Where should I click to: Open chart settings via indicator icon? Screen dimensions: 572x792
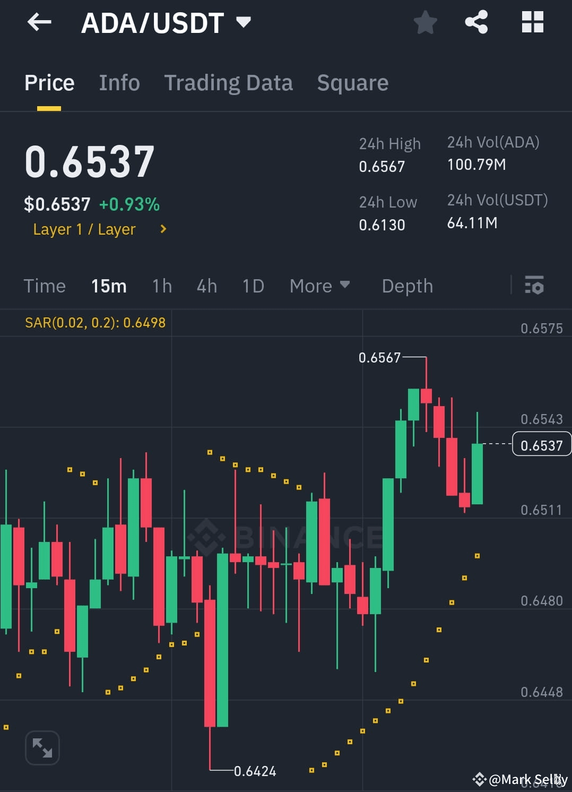(534, 286)
